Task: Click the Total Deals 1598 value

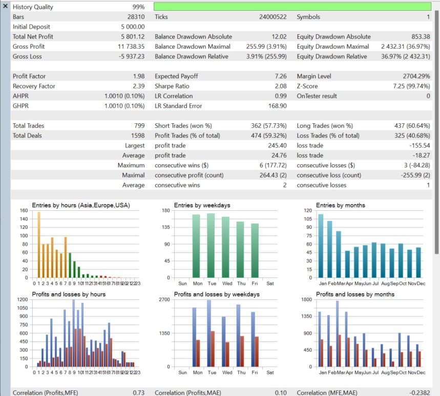Action: [x=138, y=136]
